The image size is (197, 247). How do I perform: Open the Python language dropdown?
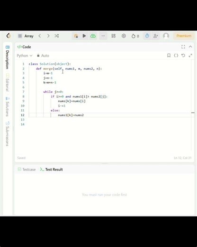tap(25, 56)
